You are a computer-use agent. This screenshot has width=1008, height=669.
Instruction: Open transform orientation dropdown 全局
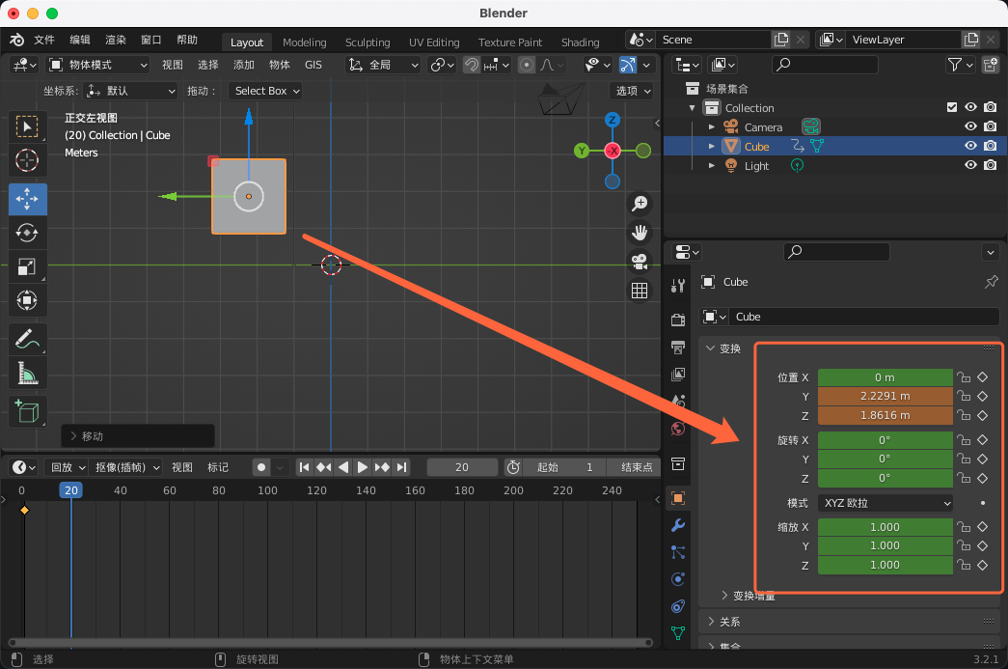tap(383, 65)
